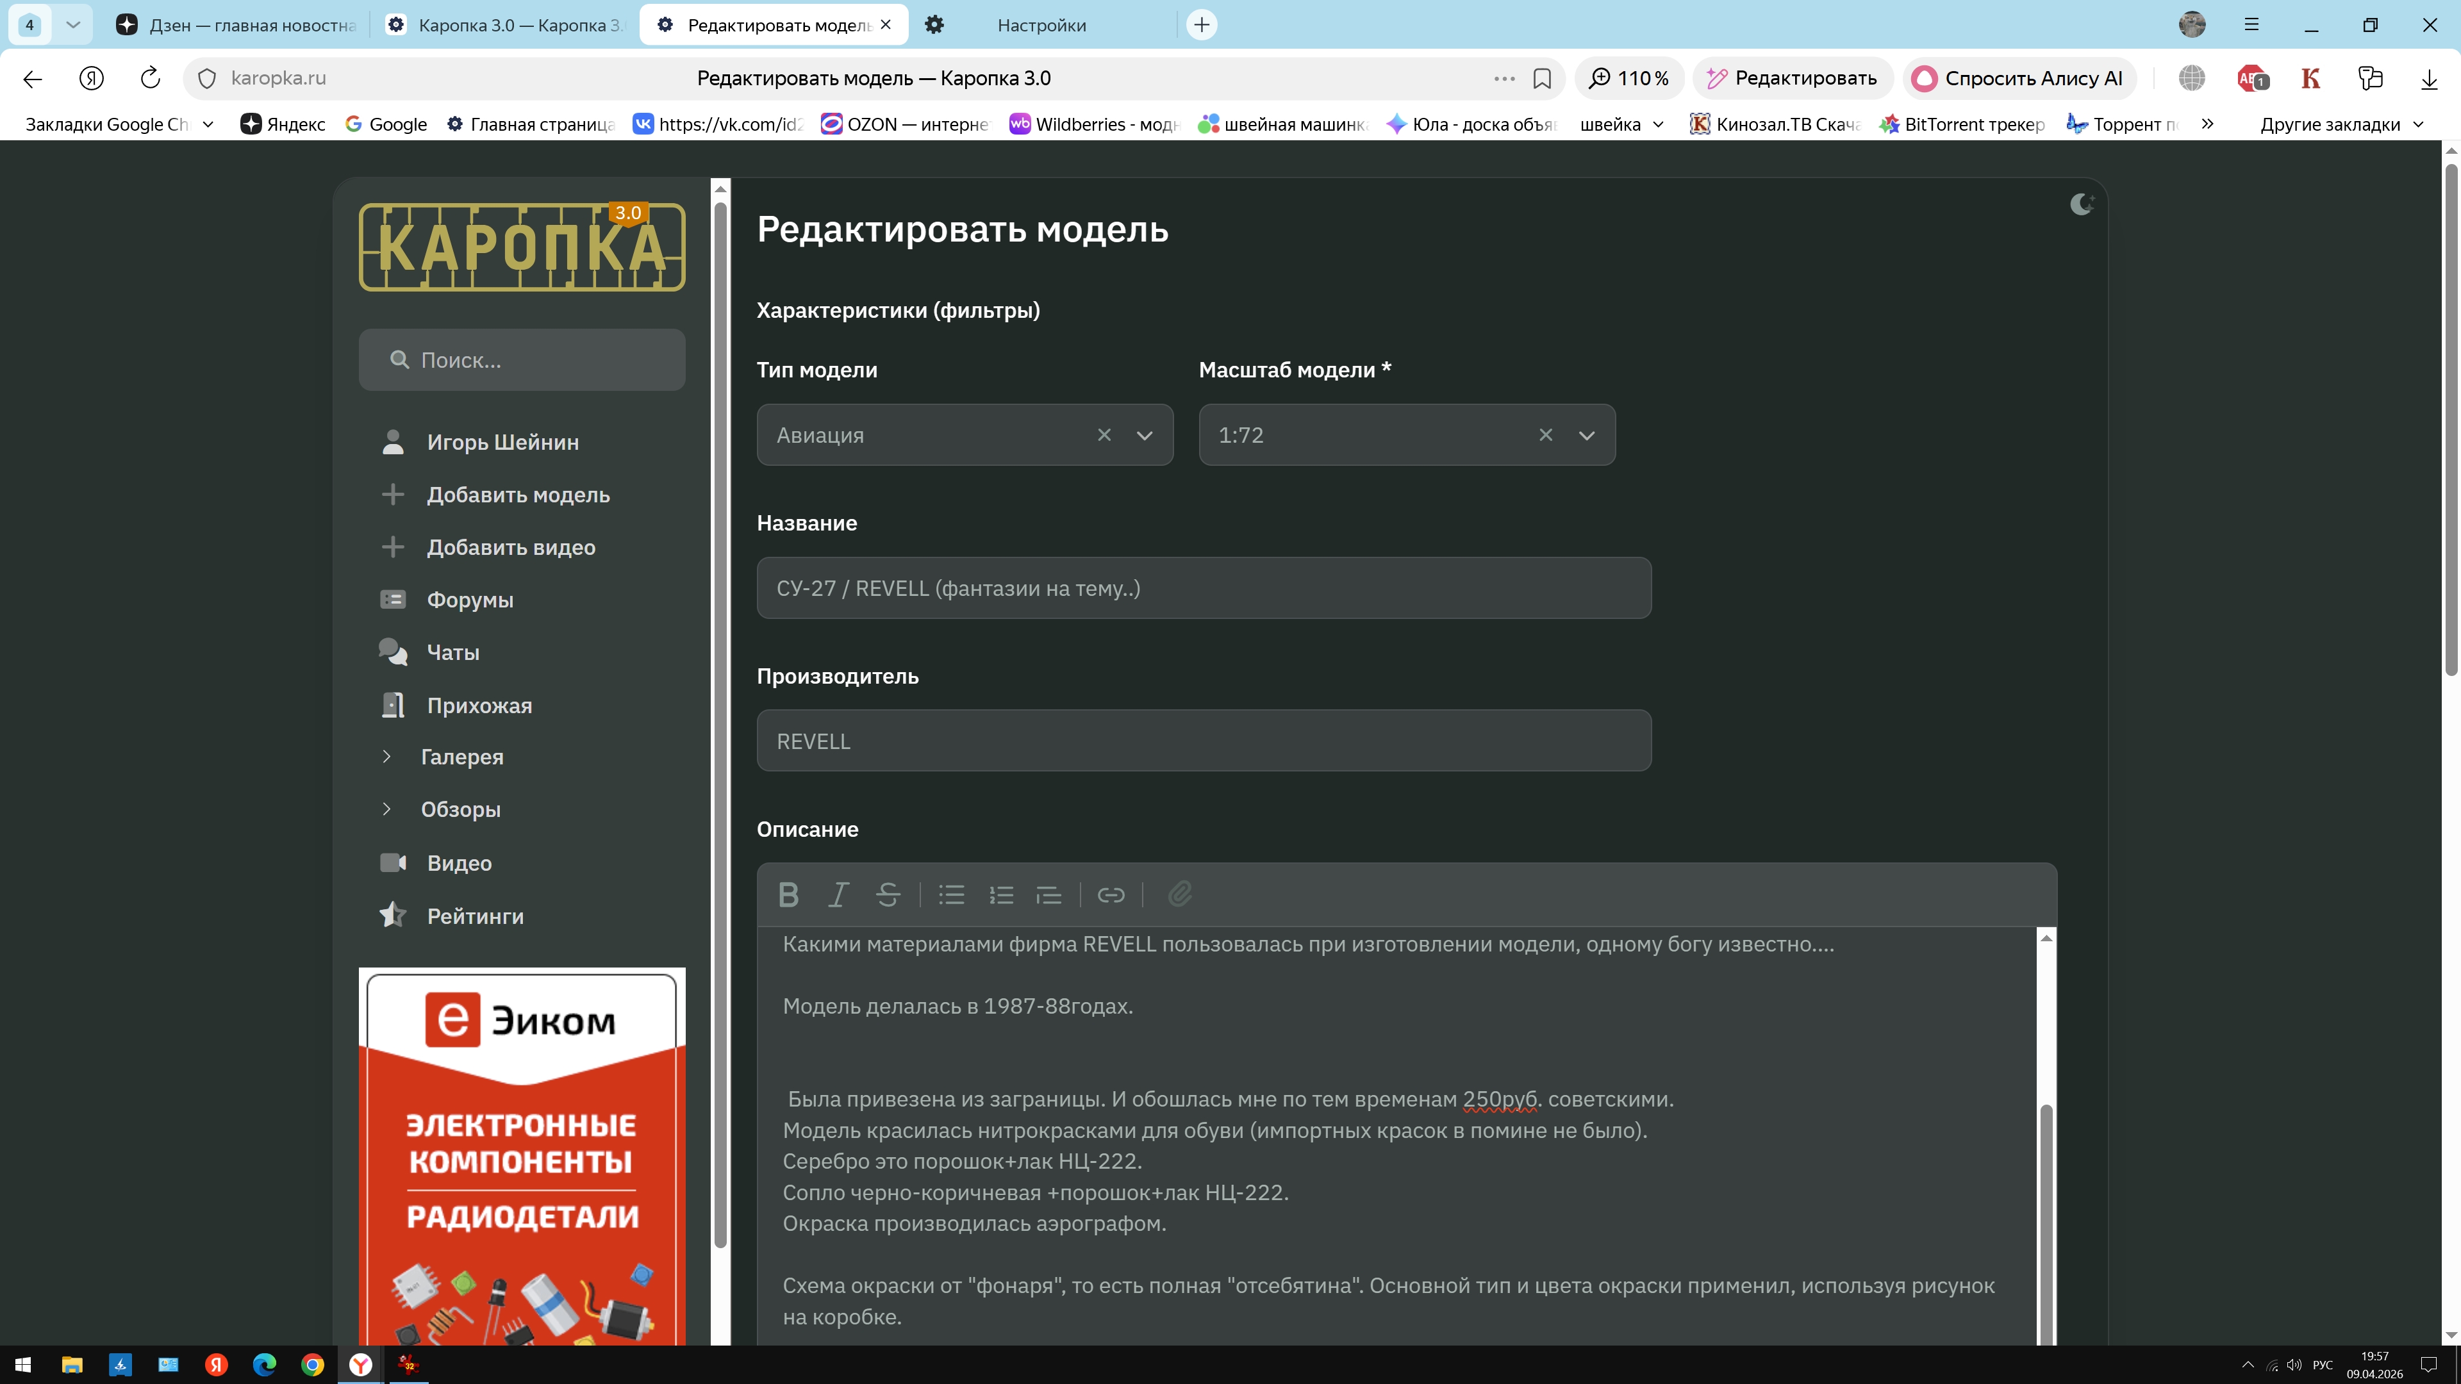
Task: Open Добавить модель in sidebar
Action: 517,495
